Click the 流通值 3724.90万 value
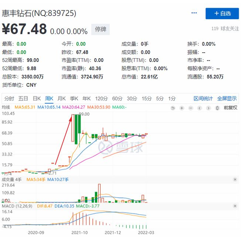242x237 pixels. 92,77
